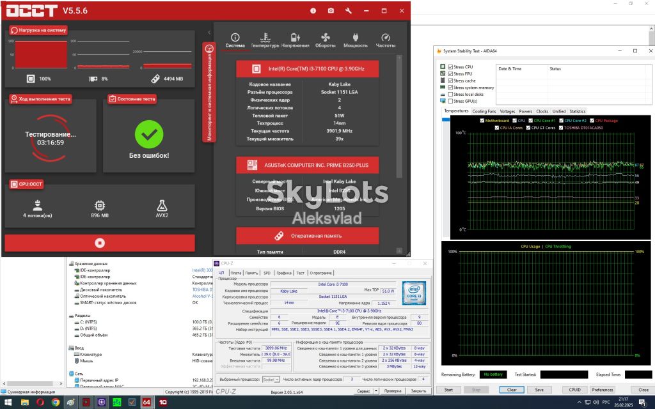Switch to OCCT Система tab

[235, 40]
